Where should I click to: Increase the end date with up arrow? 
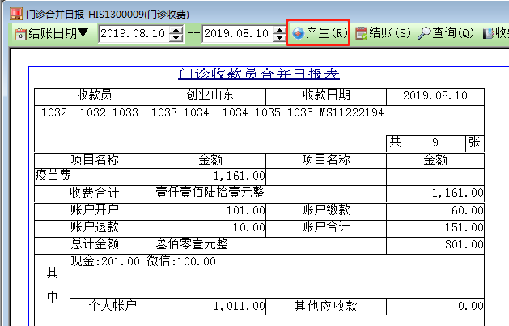coord(279,30)
